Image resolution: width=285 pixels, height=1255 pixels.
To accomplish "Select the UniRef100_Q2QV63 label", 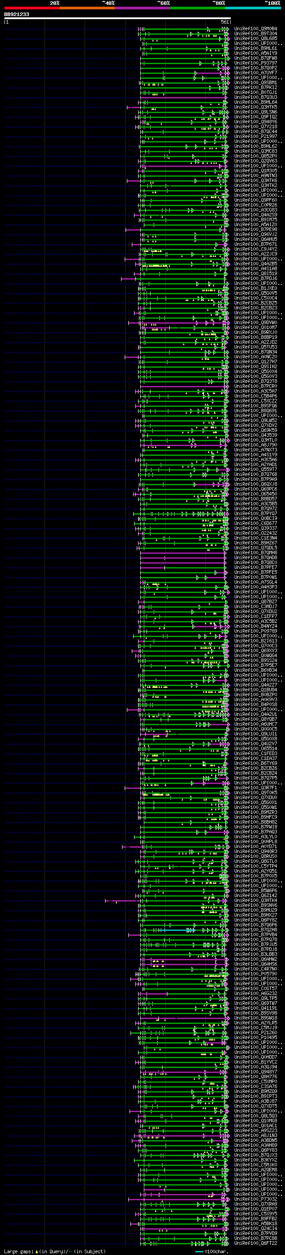I will 255,161.
